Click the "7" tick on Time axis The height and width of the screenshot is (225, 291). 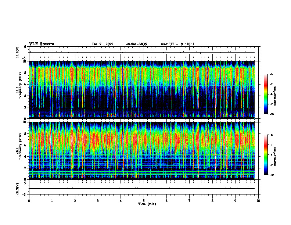pos(190,201)
